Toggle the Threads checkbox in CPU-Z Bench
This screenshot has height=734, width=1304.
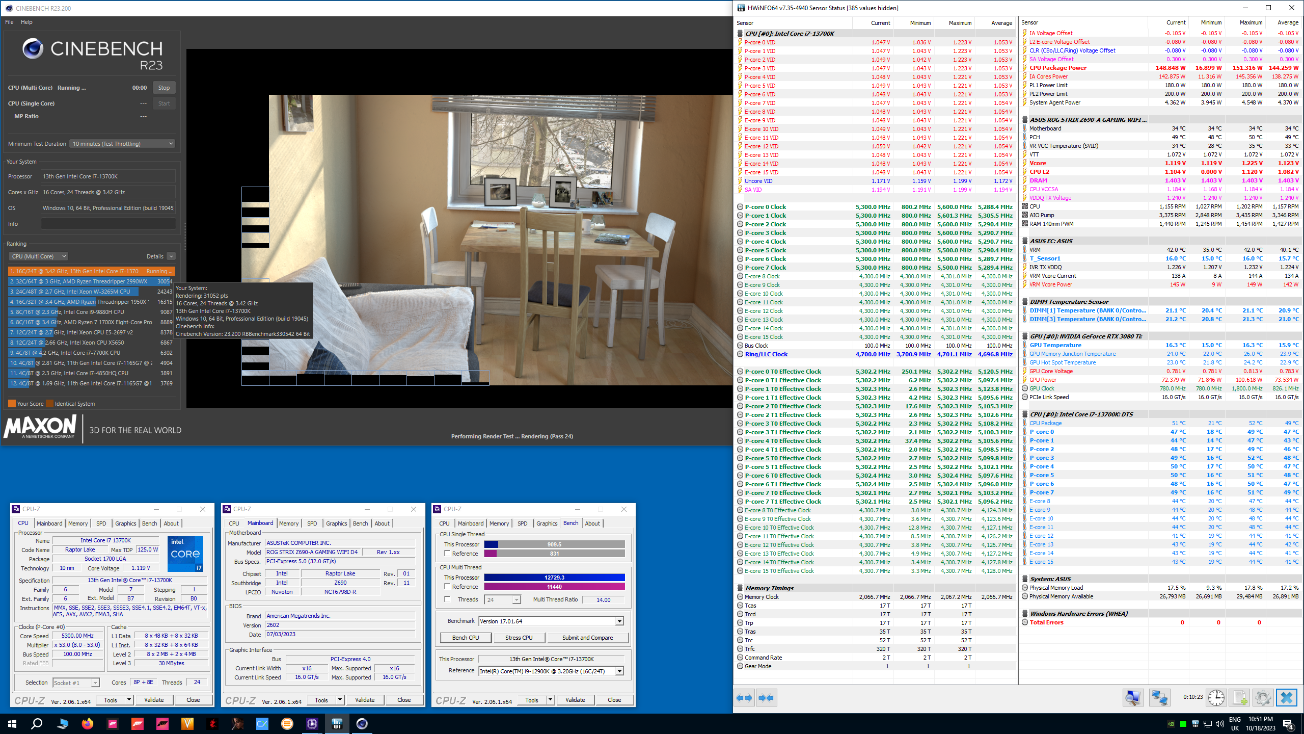(447, 599)
